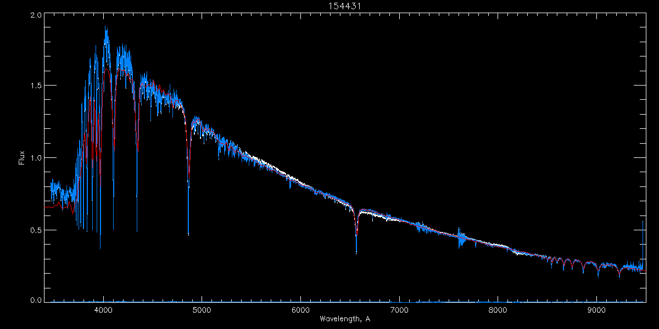
Task: Click the plot title 154431
Action: point(345,6)
